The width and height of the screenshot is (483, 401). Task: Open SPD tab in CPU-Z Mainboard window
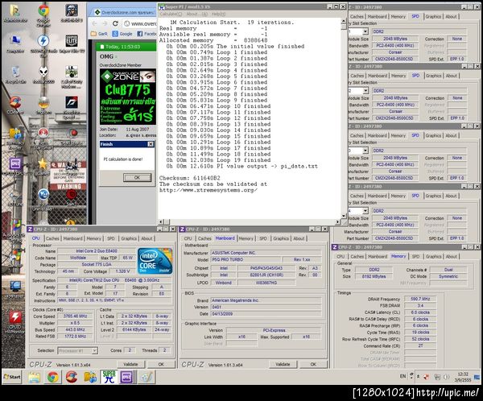point(263,238)
